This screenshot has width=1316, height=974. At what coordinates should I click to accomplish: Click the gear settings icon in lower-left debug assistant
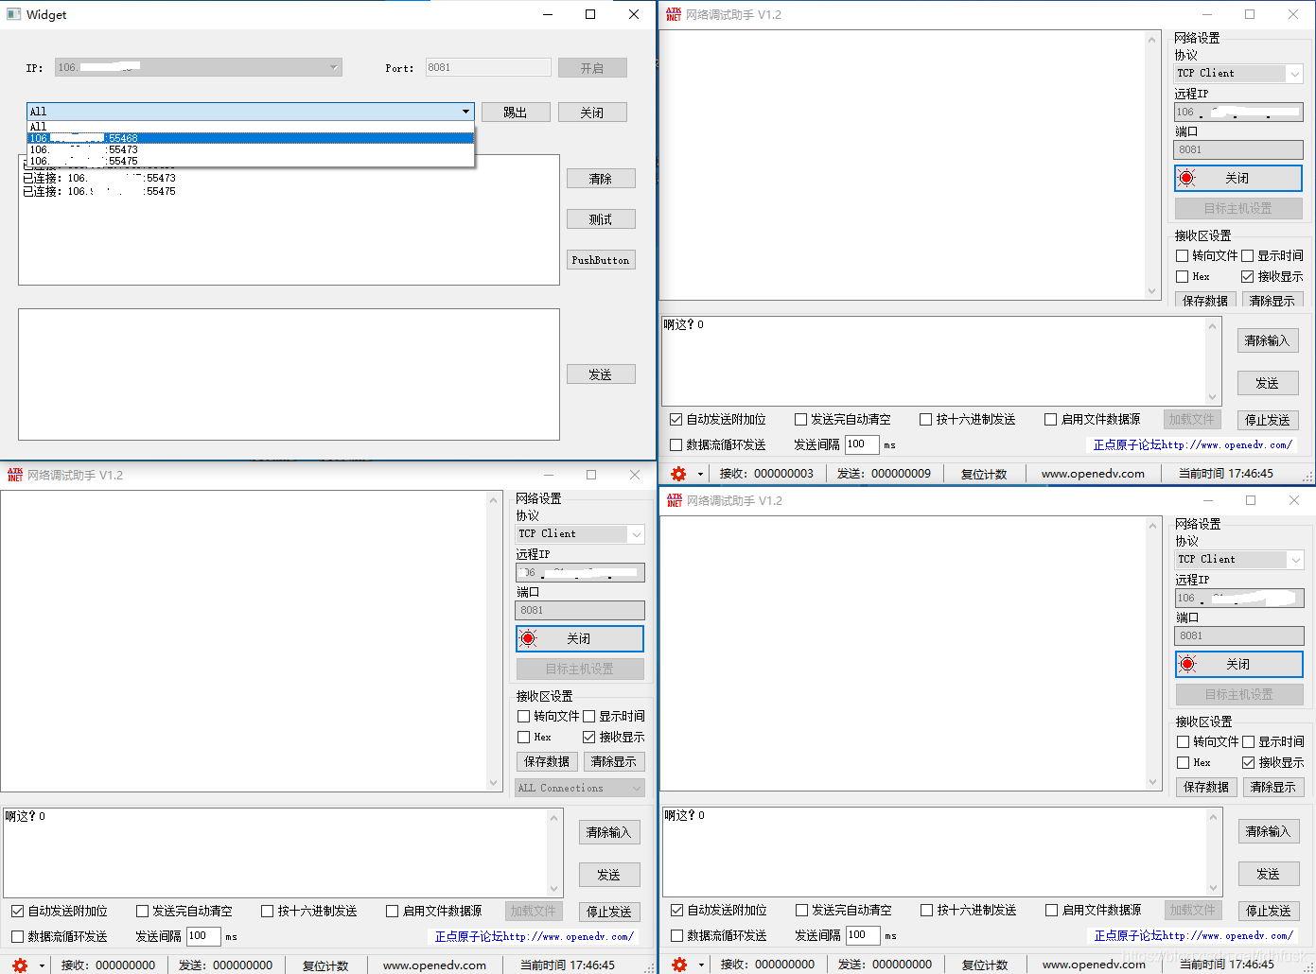(20, 965)
